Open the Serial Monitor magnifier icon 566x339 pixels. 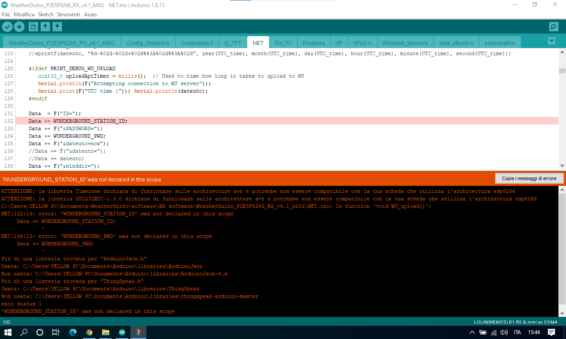(x=554, y=27)
